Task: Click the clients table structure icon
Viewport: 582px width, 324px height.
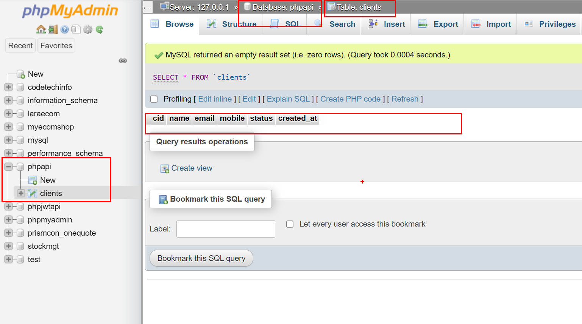Action: pyautogui.click(x=33, y=193)
